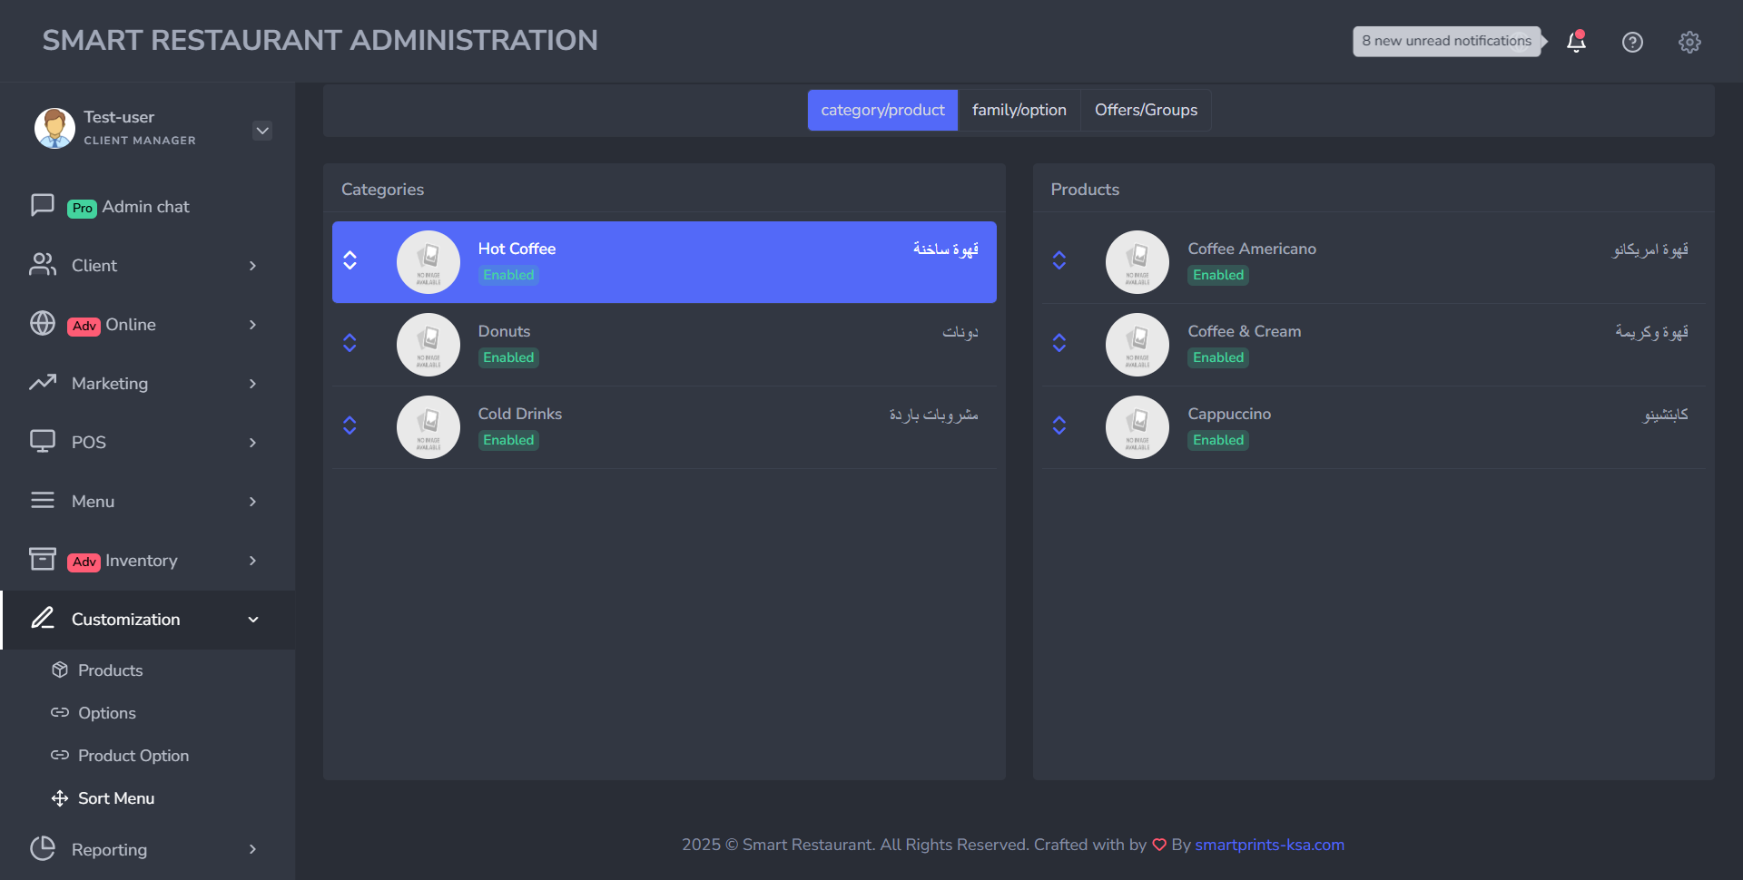Toggle the Enabled badge on Coffee & Cream
The image size is (1743, 880).
tap(1218, 357)
